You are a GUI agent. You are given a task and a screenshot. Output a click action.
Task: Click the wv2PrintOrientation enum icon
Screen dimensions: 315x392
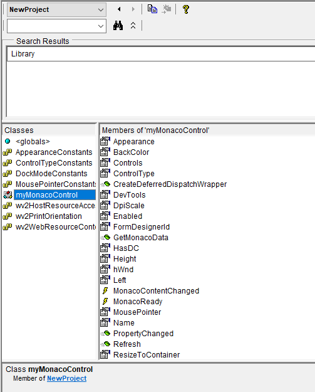pos(8,216)
